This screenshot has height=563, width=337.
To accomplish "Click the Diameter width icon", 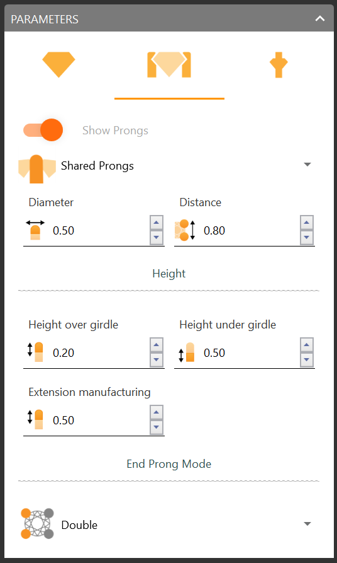I will point(35,230).
